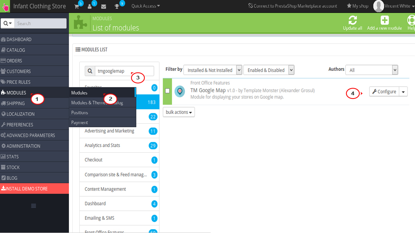Open the messages envelope icon
Viewport: 415px width, 233px height.
coord(103,6)
